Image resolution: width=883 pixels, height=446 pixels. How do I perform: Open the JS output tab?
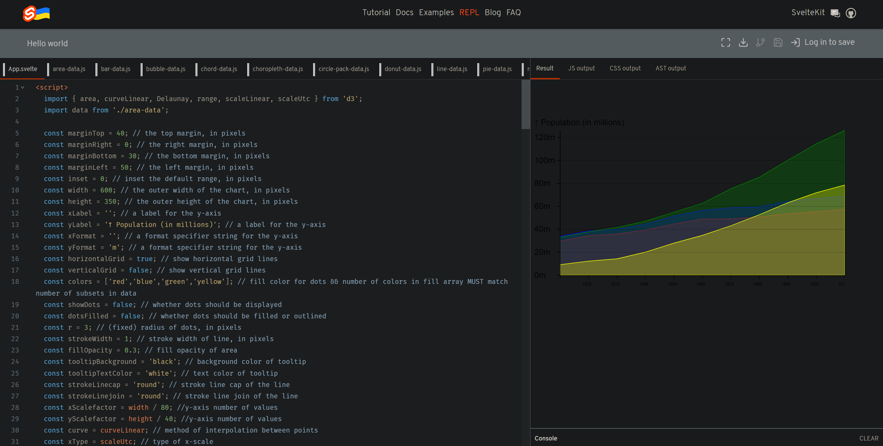(x=582, y=68)
